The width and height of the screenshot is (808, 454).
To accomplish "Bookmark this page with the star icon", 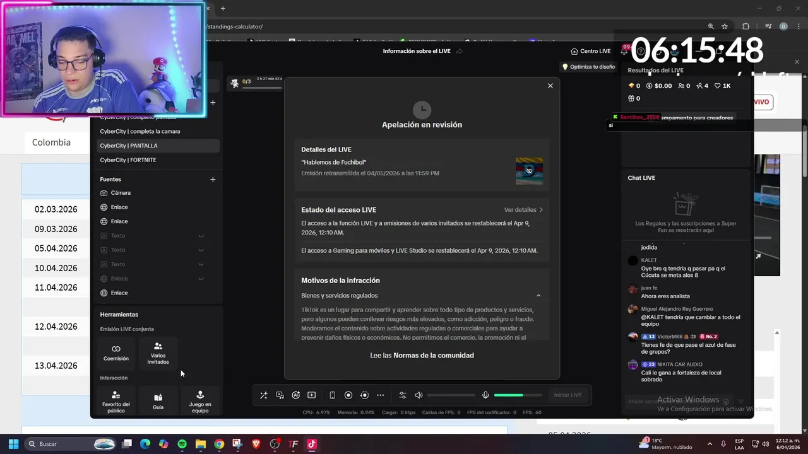I will 725,26.
